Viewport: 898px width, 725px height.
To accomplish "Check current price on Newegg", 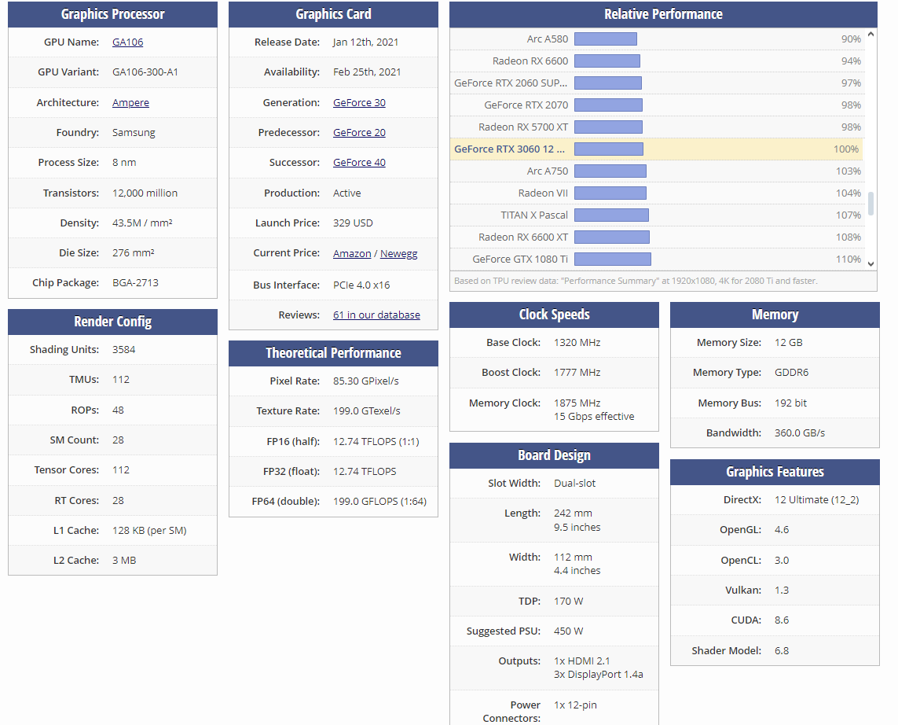I will click(x=398, y=253).
